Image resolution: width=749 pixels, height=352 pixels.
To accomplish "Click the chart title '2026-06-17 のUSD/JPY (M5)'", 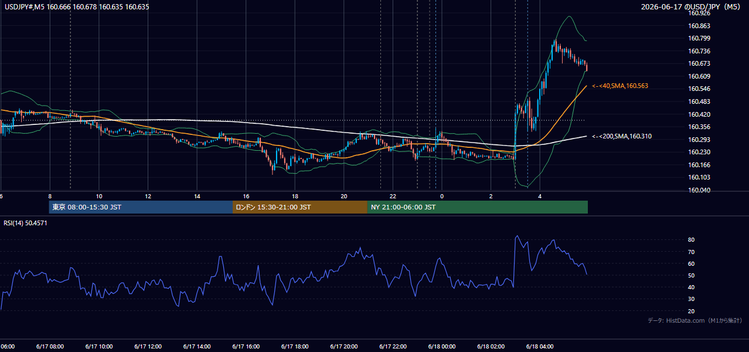I will pos(692,7).
